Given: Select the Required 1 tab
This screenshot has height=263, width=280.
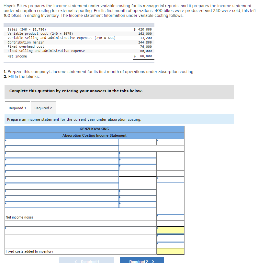Looking at the screenshot, I should 17,108.
